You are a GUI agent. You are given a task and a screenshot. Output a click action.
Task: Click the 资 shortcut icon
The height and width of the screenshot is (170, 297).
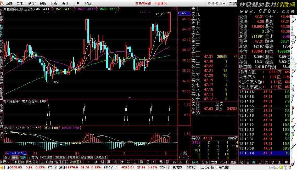(x=142, y=162)
